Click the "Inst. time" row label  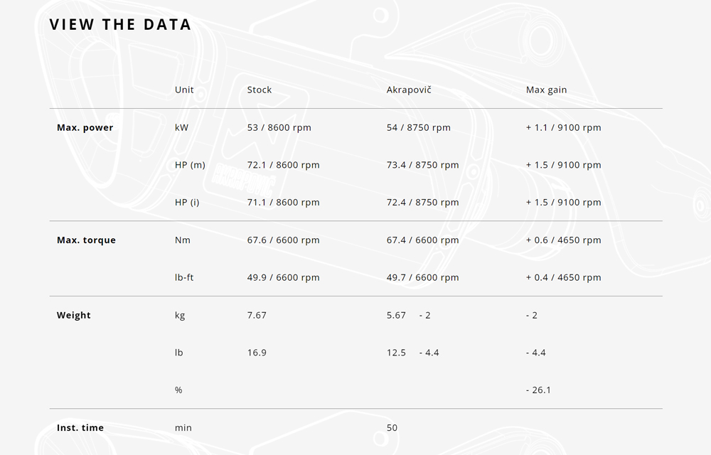point(80,428)
